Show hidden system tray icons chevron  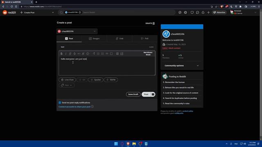(x=226, y=144)
